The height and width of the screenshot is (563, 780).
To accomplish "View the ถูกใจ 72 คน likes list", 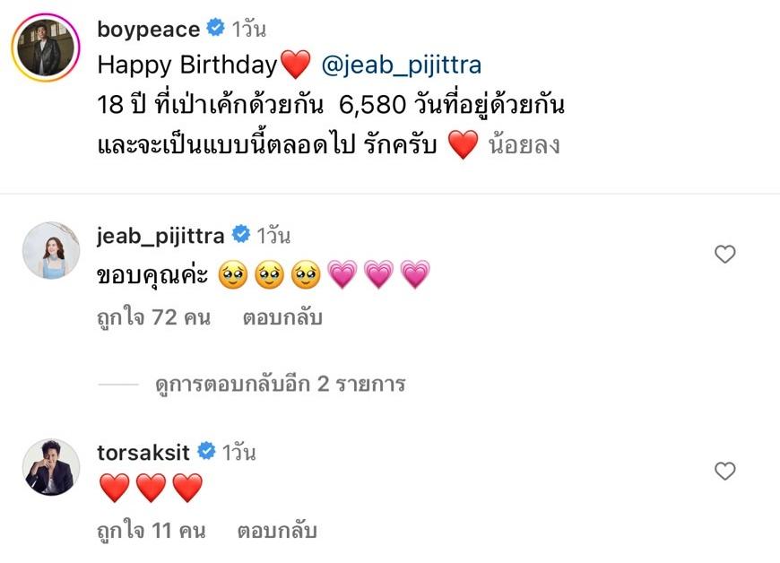I will (x=153, y=317).
